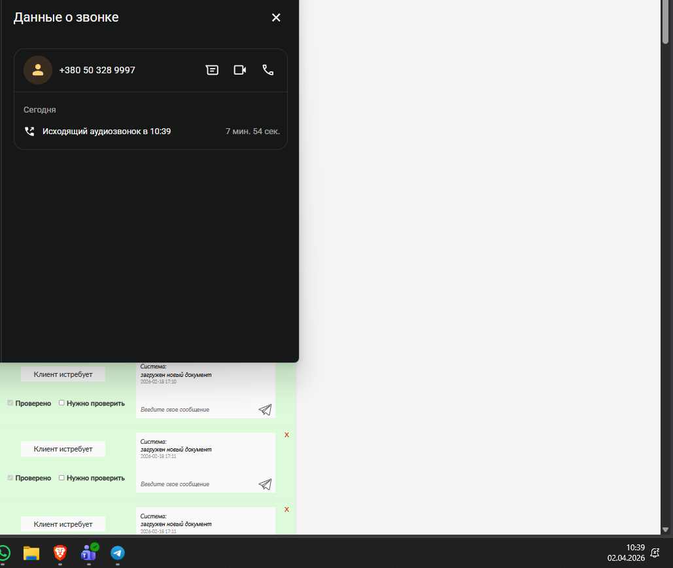Open the notification center bell icon
The height and width of the screenshot is (568, 673).
click(655, 553)
